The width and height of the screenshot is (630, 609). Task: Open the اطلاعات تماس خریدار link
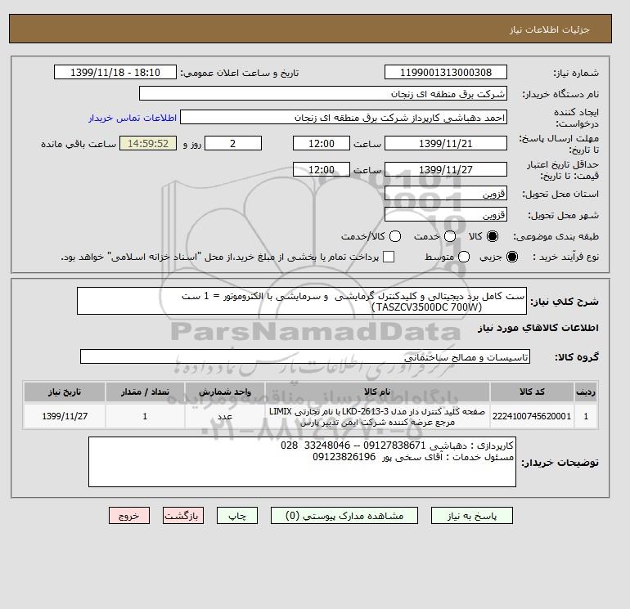[x=133, y=118]
